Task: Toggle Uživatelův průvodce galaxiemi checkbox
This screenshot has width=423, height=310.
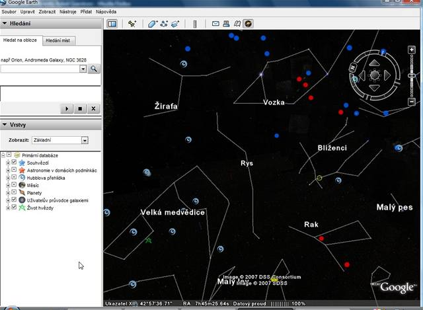Action: tap(14, 200)
